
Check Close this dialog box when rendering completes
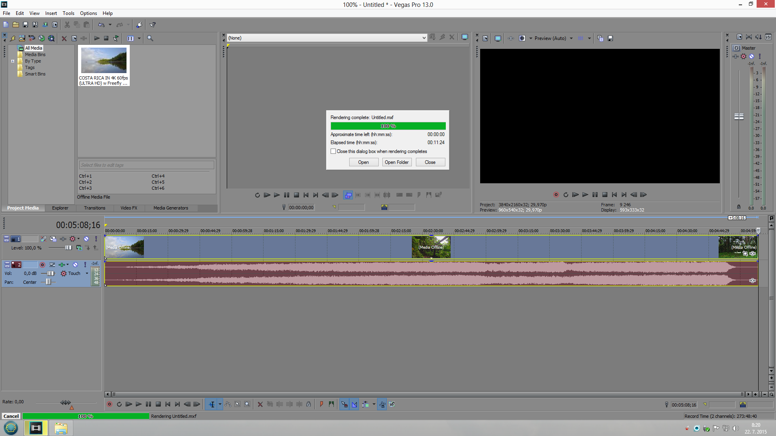tap(333, 151)
